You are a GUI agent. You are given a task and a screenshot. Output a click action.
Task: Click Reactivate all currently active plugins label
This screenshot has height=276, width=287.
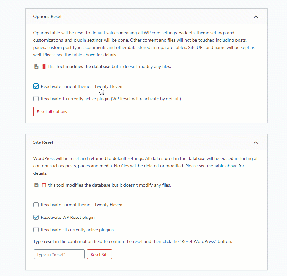[77, 230]
